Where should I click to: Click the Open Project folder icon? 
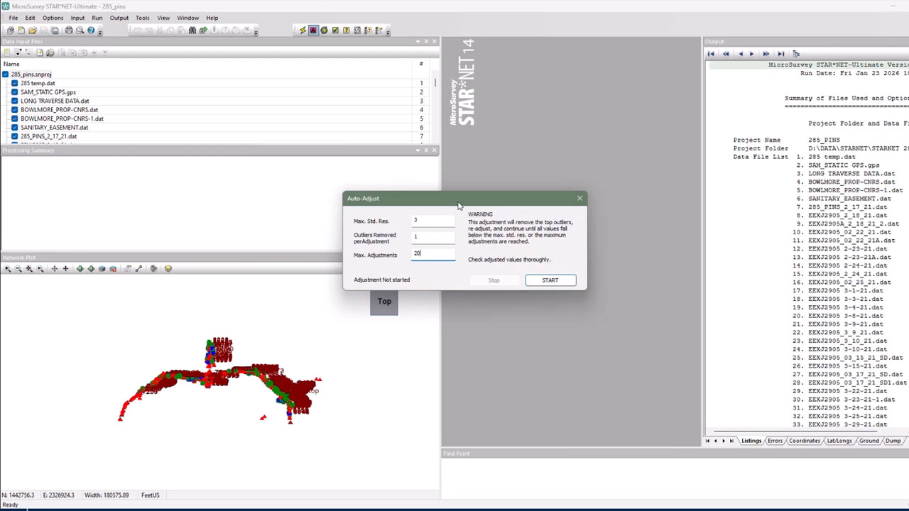[32, 31]
